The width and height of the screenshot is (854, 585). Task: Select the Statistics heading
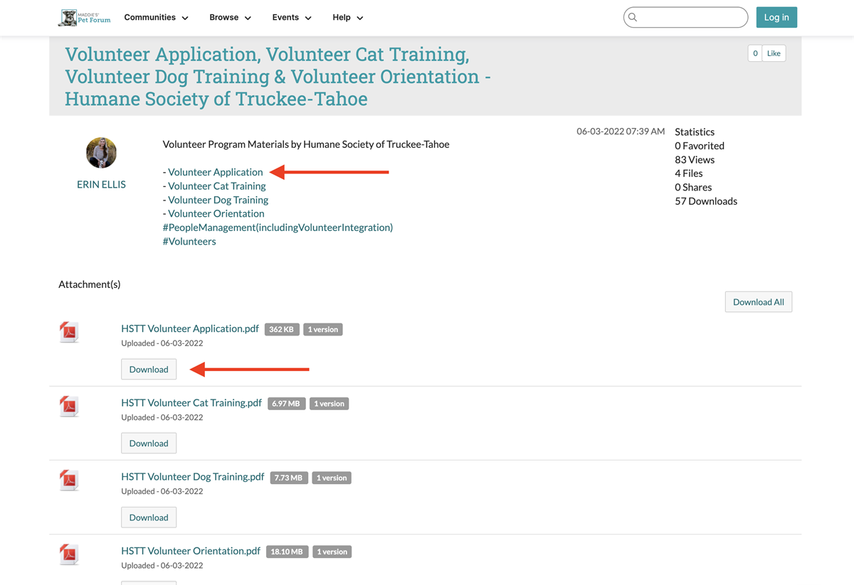point(695,132)
